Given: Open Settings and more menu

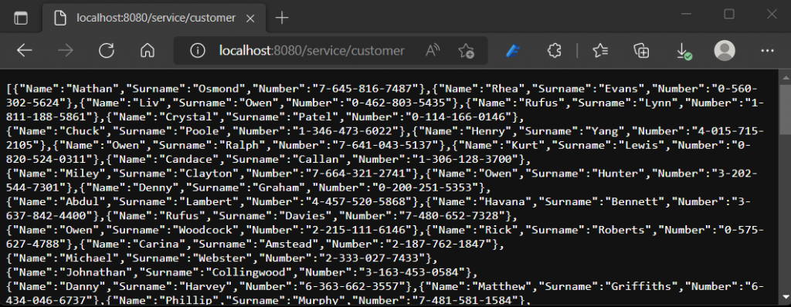Looking at the screenshot, I should coord(767,50).
